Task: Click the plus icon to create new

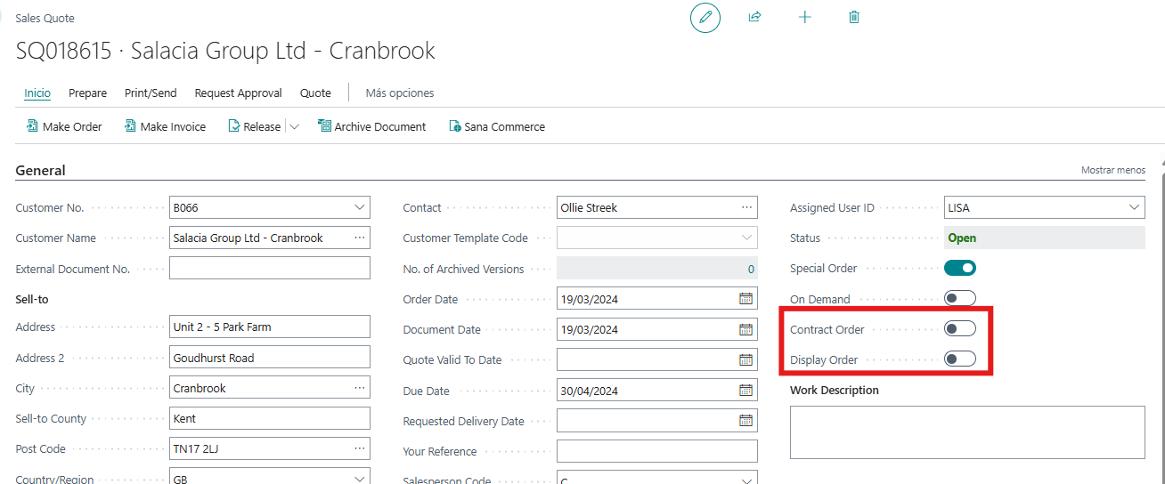Action: click(x=804, y=17)
